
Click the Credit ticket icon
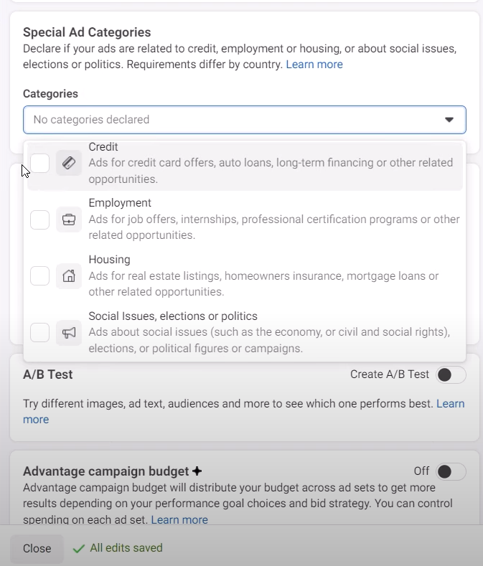pos(69,163)
